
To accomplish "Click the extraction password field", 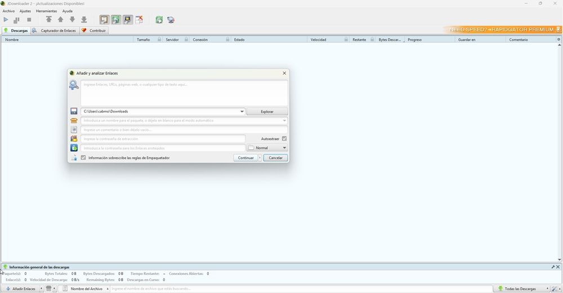I will (163, 139).
